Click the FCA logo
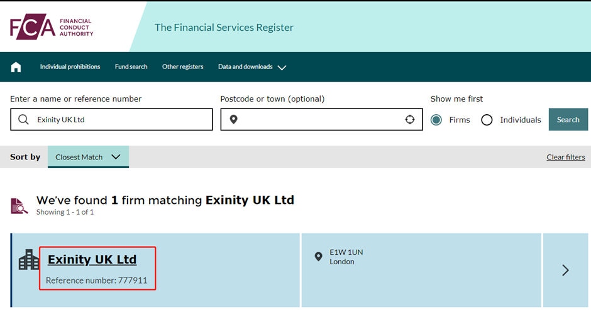The image size is (591, 310). [52, 27]
